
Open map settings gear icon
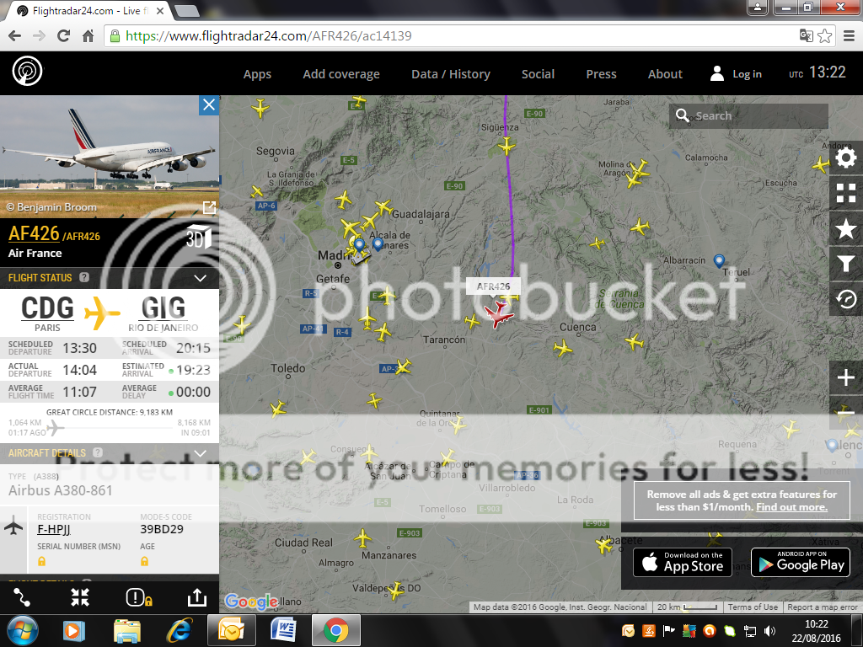(x=846, y=158)
